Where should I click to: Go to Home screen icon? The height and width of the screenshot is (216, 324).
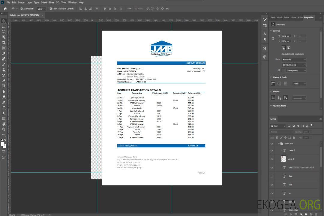pos(5,9)
